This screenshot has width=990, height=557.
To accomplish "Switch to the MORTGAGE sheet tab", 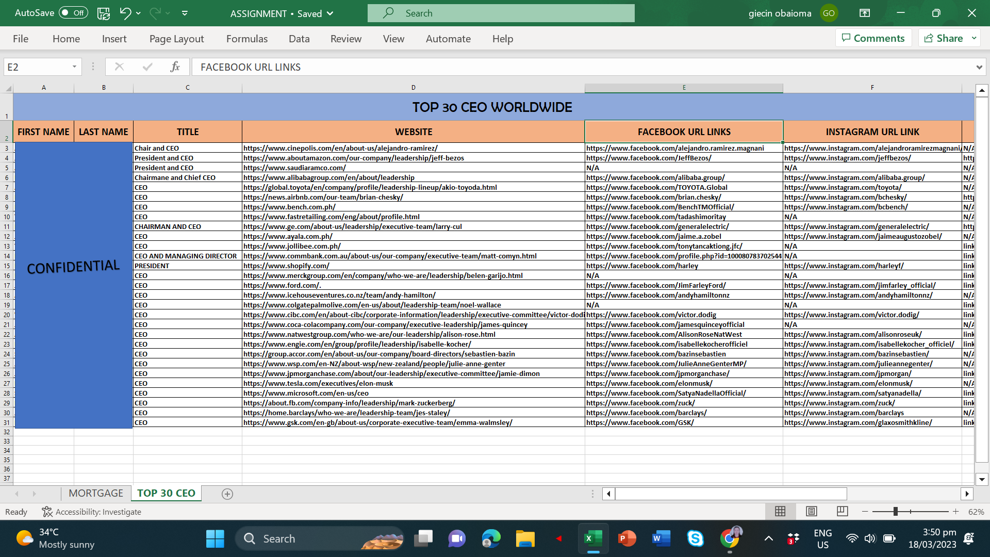I will [96, 493].
